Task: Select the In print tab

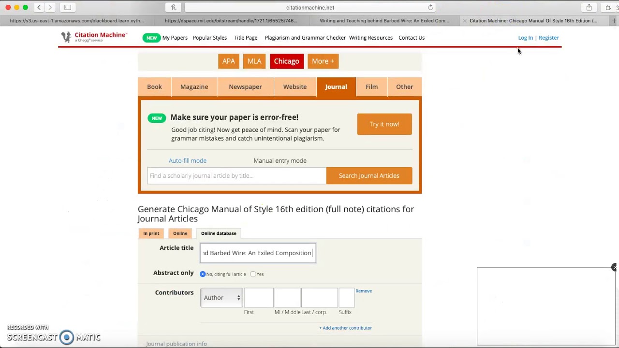Action: pyautogui.click(x=151, y=233)
